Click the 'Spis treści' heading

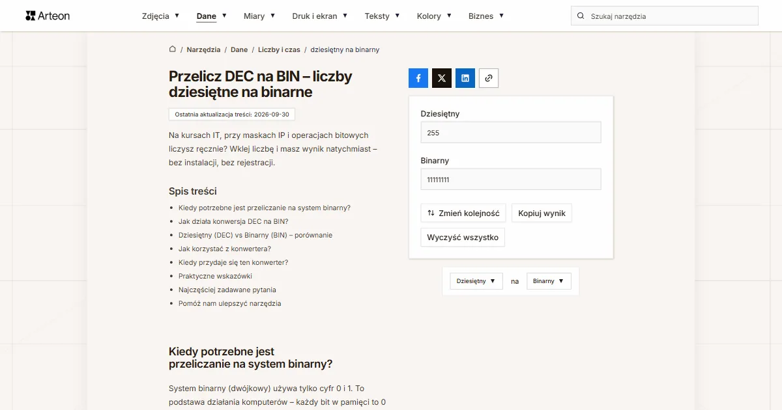pyautogui.click(x=193, y=191)
